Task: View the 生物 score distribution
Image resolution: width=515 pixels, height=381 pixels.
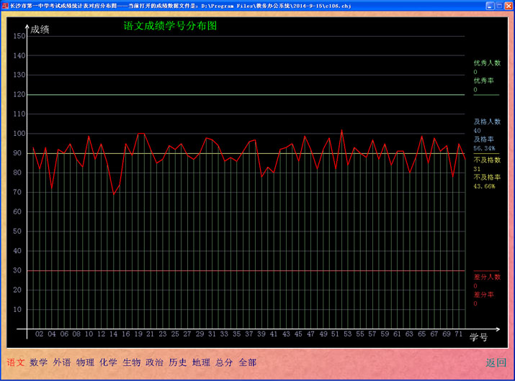Action: tap(131, 362)
